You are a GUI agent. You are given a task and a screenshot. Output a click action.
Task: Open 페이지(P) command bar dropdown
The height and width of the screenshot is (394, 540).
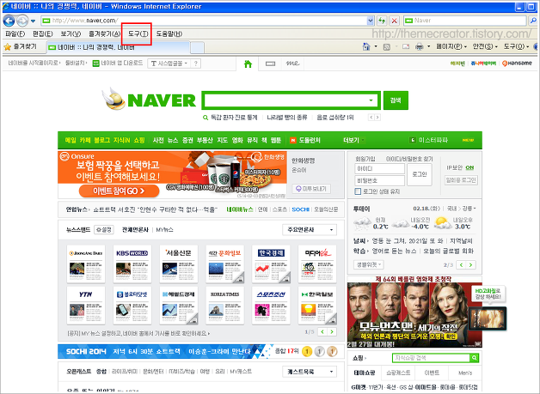pos(451,46)
